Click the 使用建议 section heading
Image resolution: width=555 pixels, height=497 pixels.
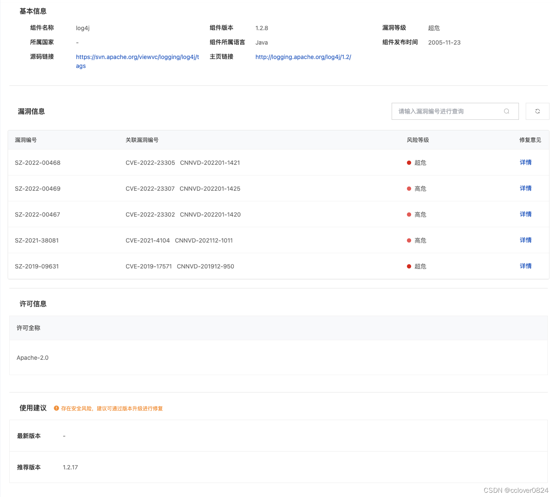(x=33, y=408)
